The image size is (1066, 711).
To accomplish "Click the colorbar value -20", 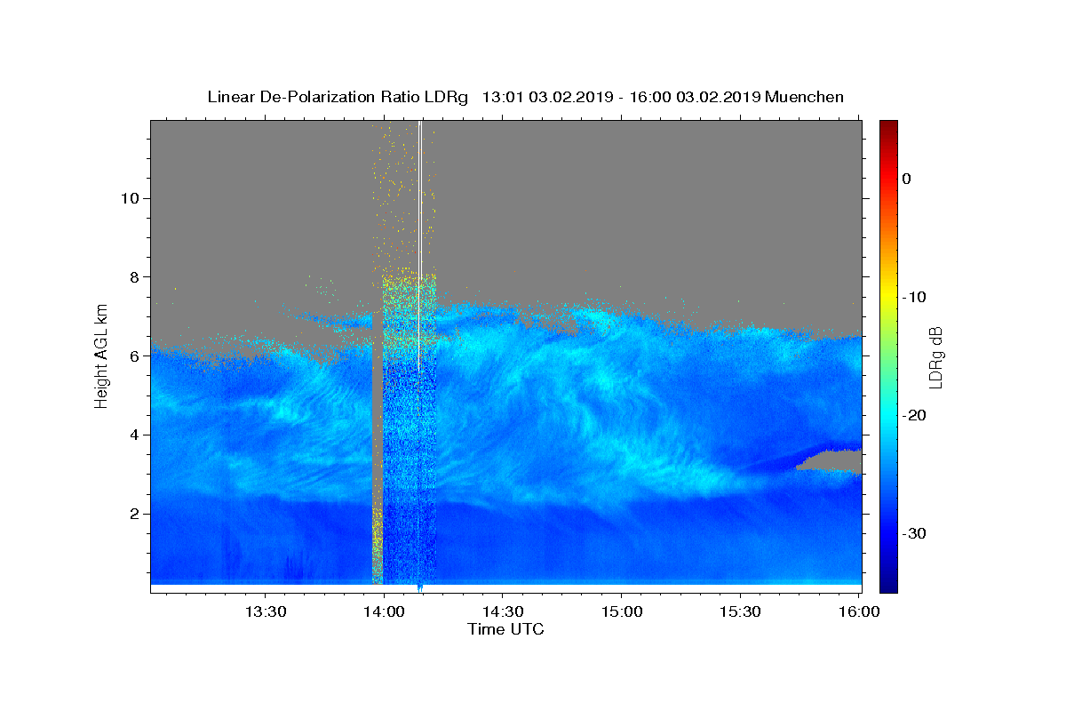I will [916, 415].
